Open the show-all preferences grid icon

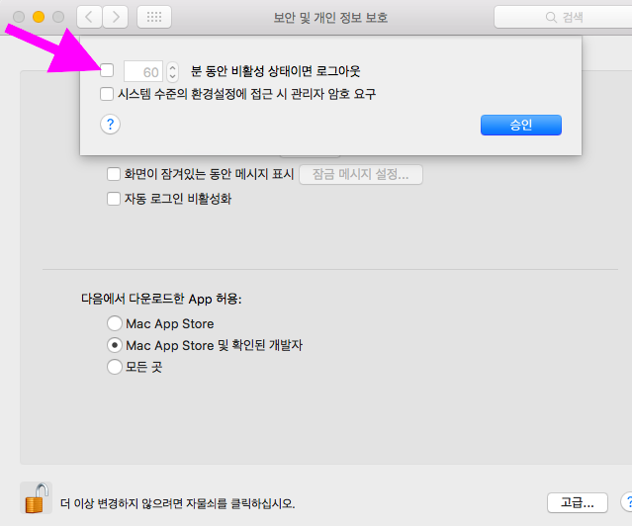point(153,17)
